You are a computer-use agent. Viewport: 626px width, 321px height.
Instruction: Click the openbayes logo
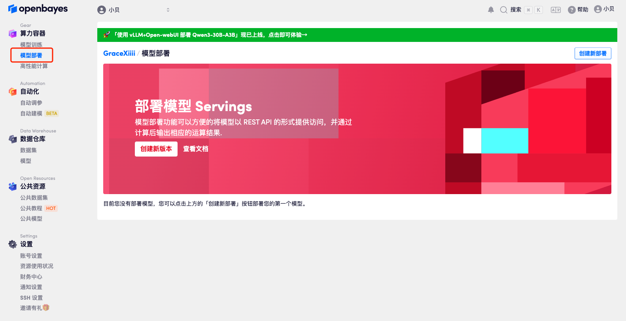click(x=38, y=9)
